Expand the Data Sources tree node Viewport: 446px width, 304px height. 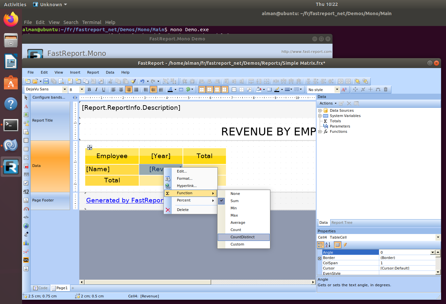(x=320, y=111)
